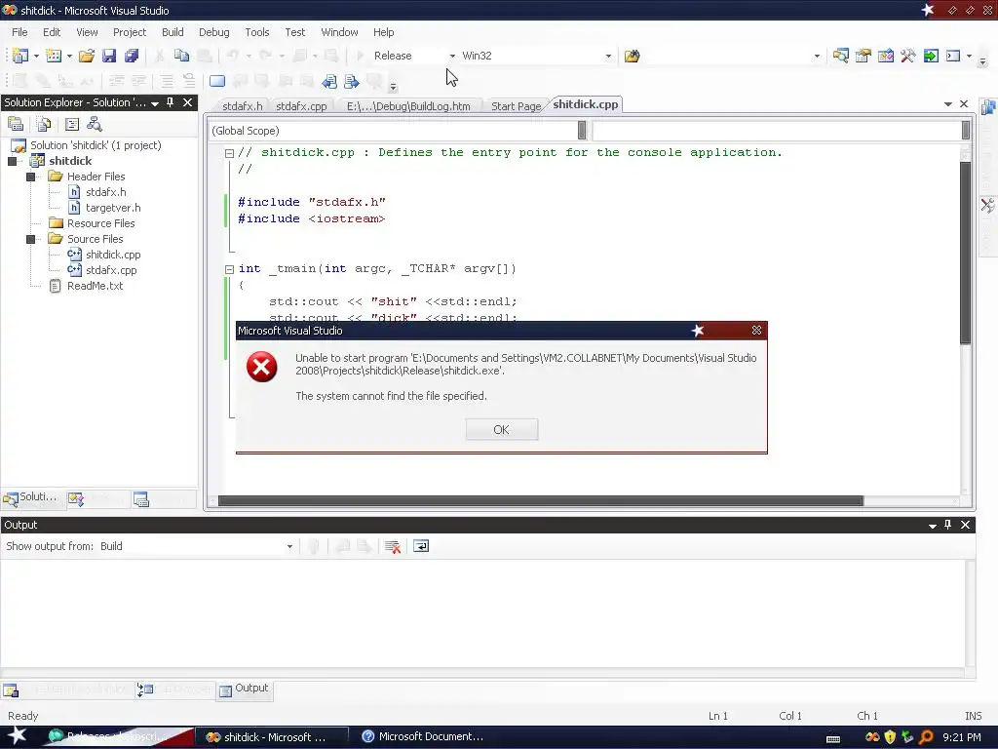Open the File menu
The width and height of the screenshot is (998, 749).
click(x=19, y=32)
